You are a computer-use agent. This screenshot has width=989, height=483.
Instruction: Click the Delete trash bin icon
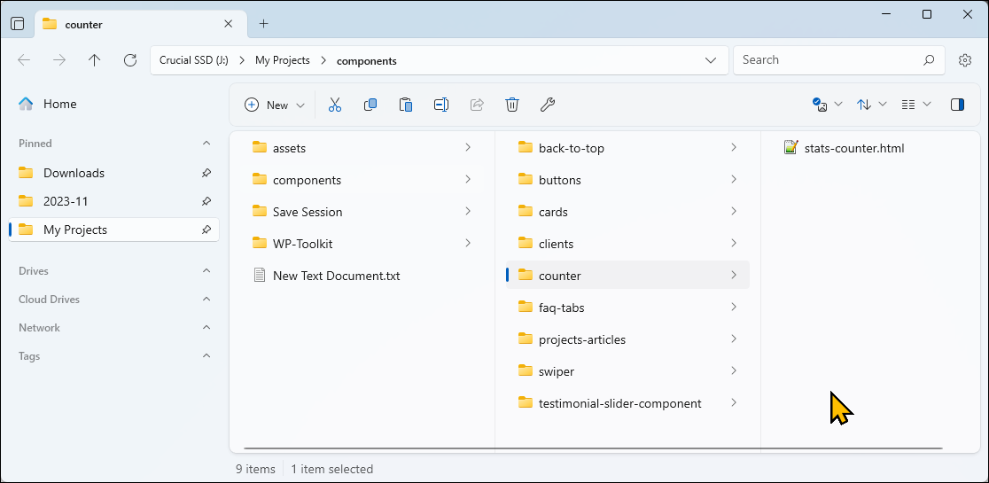click(x=512, y=105)
